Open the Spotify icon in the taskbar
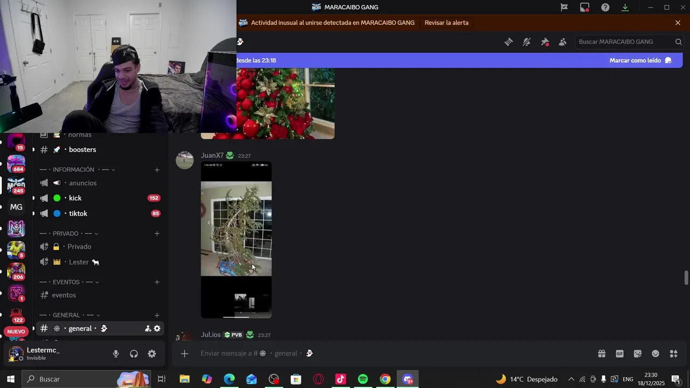The height and width of the screenshot is (388, 690). point(363,379)
